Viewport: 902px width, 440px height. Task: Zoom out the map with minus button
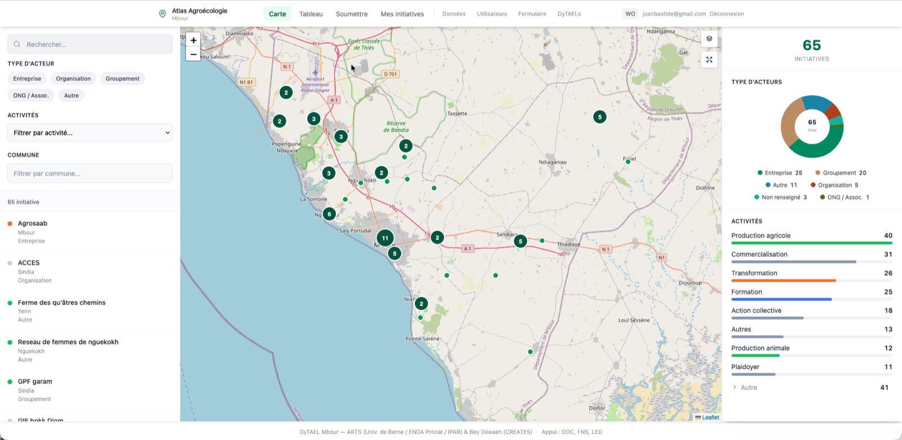click(x=193, y=55)
